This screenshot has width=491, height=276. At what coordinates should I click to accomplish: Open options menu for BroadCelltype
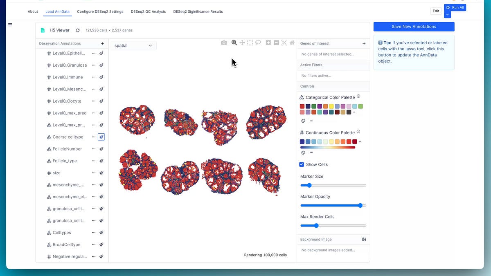[94, 245]
